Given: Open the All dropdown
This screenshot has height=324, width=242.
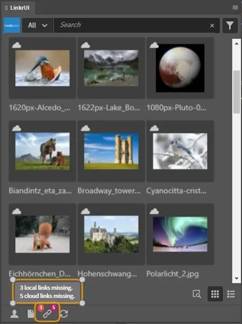Looking at the screenshot, I should coord(37,25).
